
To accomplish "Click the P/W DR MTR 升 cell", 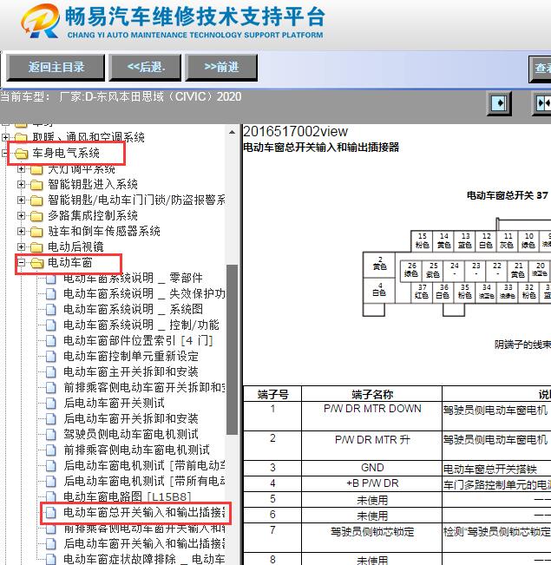I will 372,445.
